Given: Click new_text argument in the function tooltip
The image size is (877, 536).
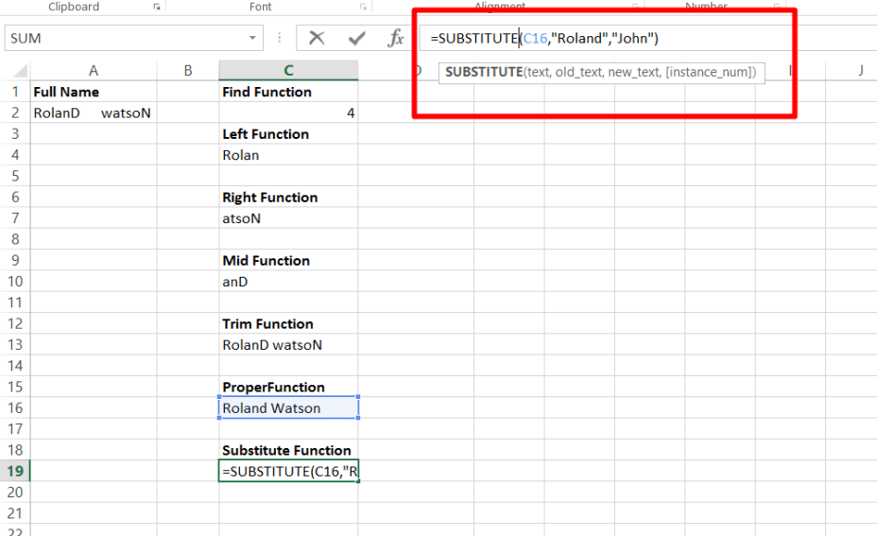Looking at the screenshot, I should pos(633,72).
